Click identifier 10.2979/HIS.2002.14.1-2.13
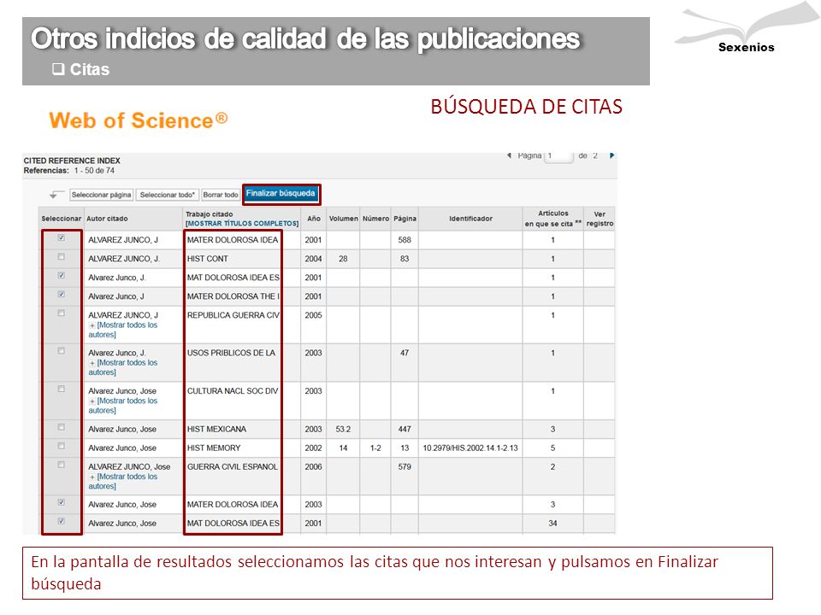This screenshot has height=615, width=821. tap(470, 448)
